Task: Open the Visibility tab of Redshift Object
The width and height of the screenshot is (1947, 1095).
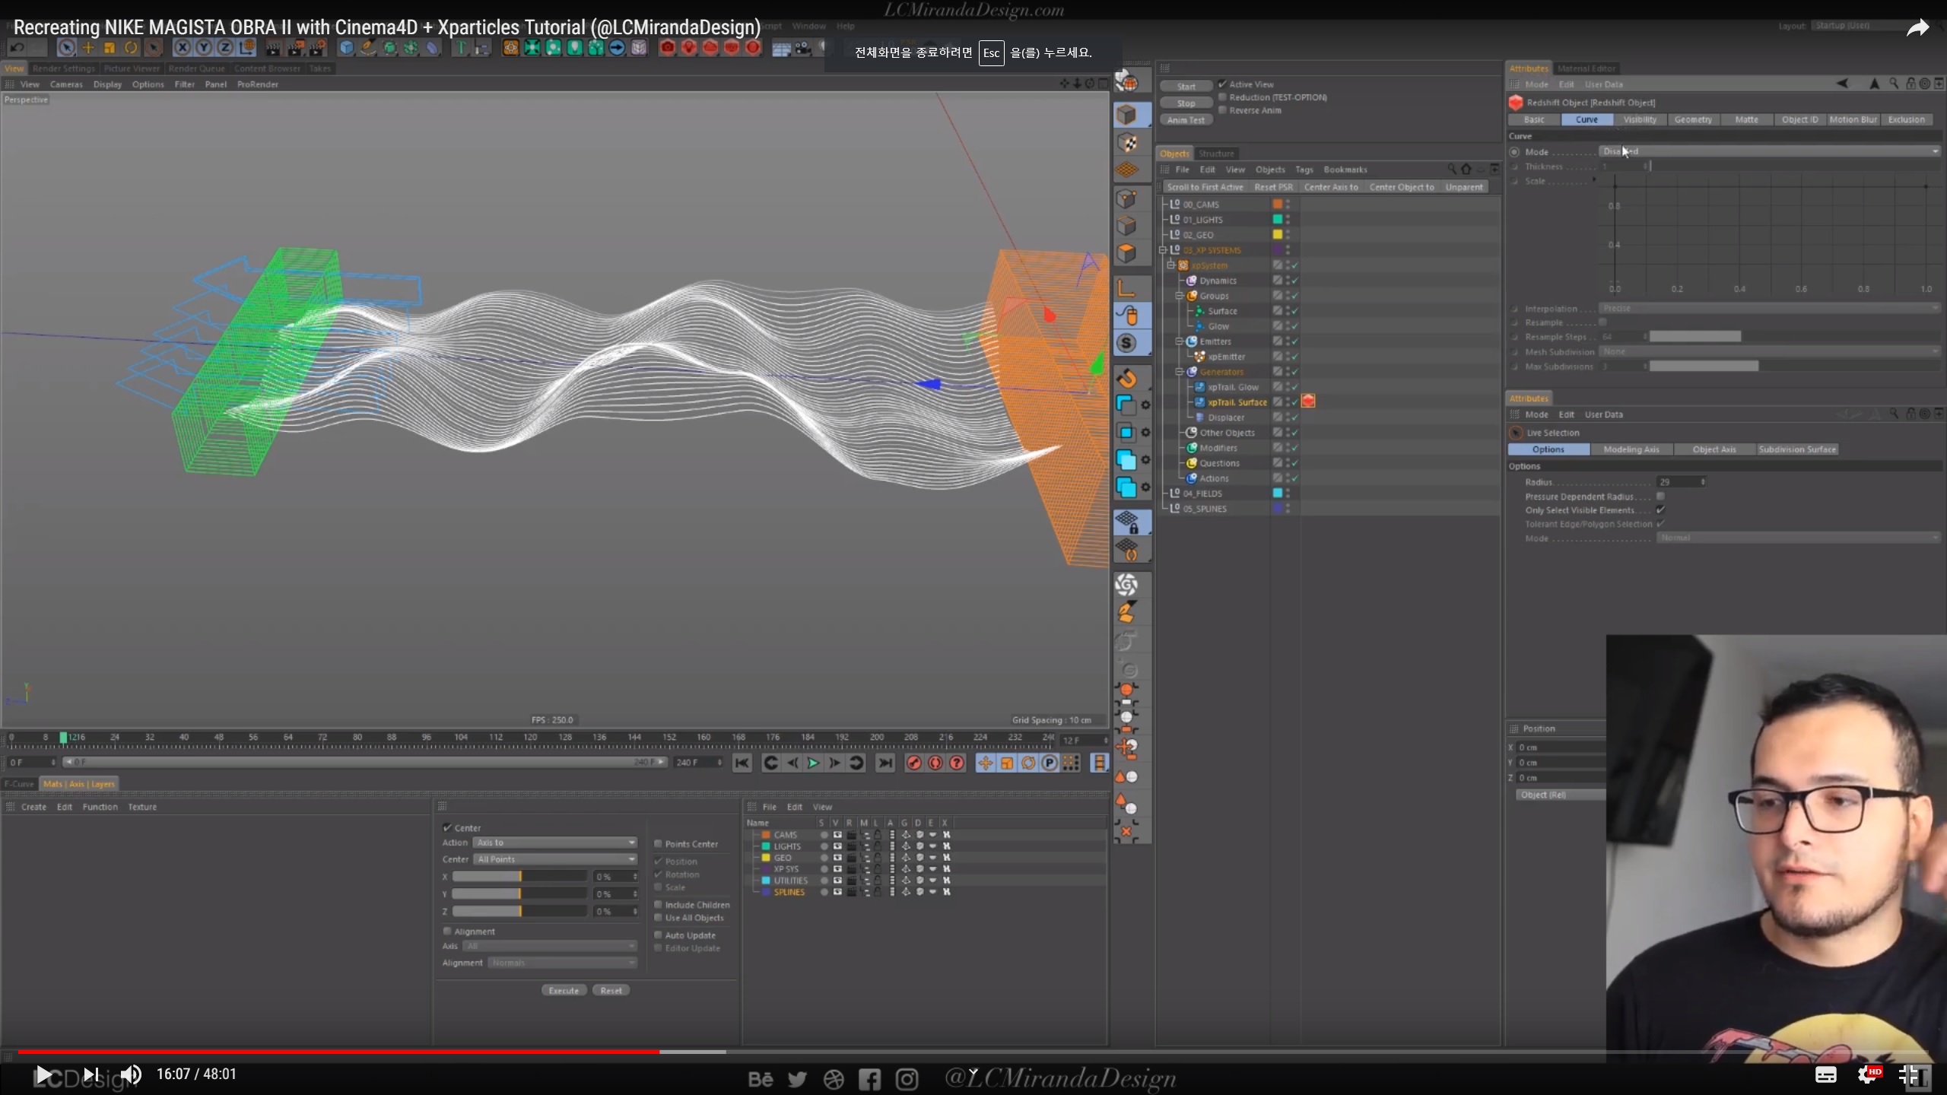Action: 1640,119
